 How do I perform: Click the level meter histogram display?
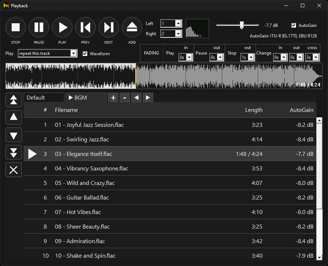pyautogui.click(x=197, y=28)
